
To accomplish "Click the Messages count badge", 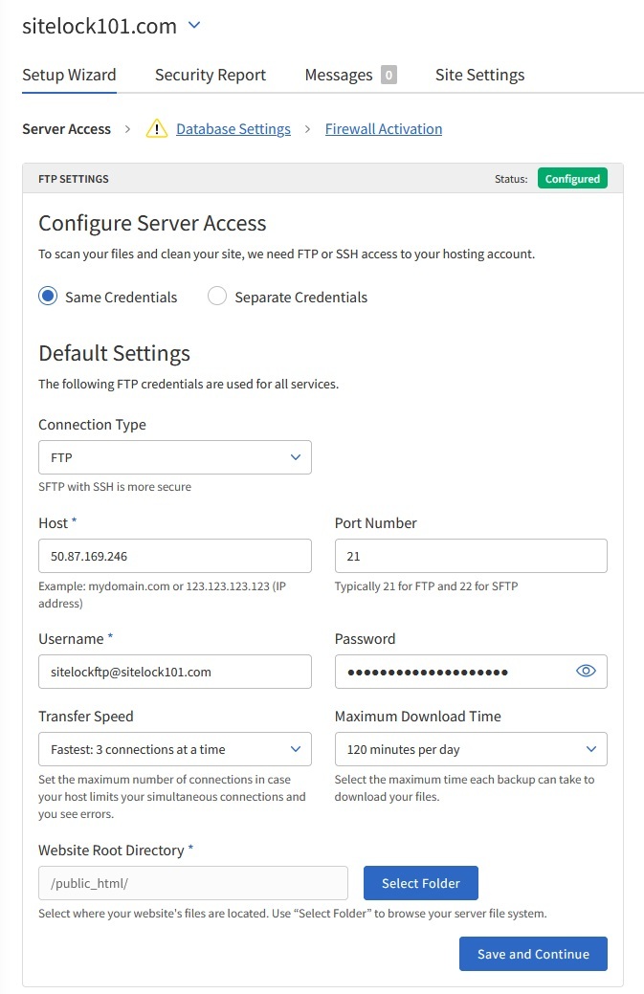I will (x=389, y=75).
